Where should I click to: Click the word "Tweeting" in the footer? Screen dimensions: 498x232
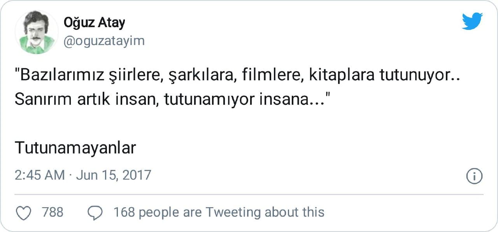(233, 213)
